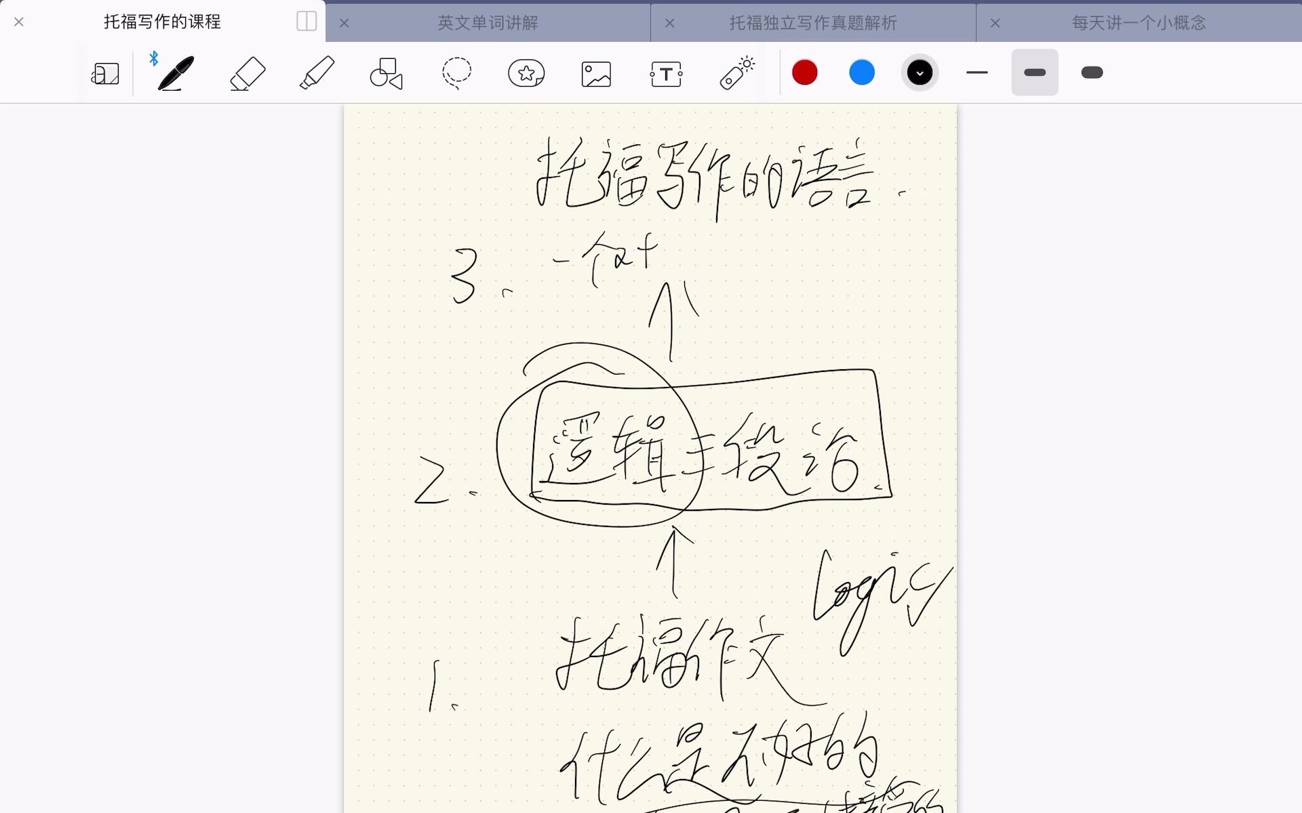Expand the black color options chevron
This screenshot has height=813, width=1302.
tap(920, 72)
